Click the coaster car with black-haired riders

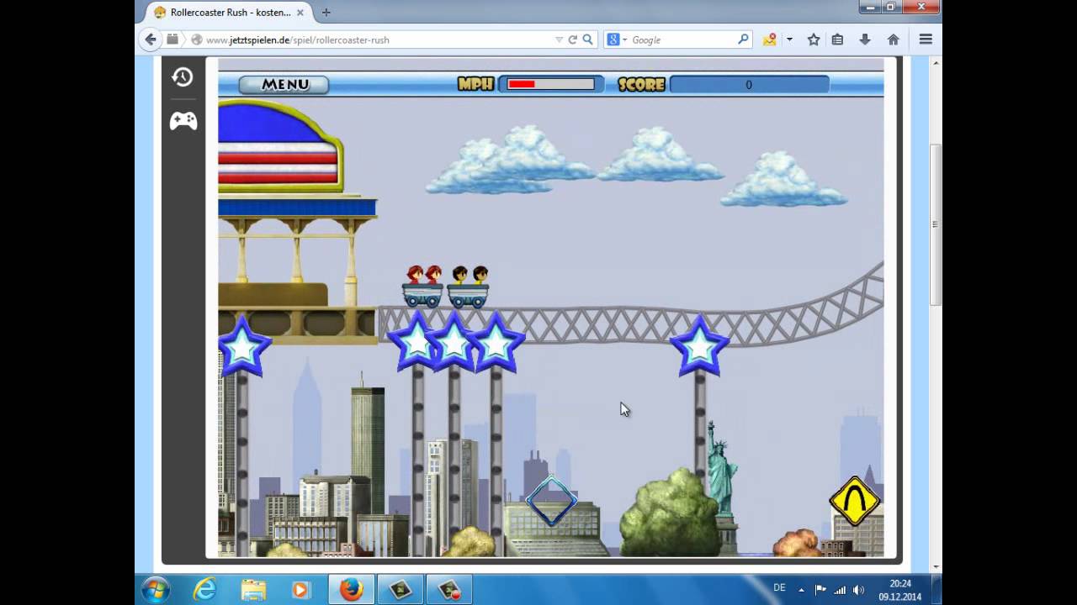click(469, 287)
